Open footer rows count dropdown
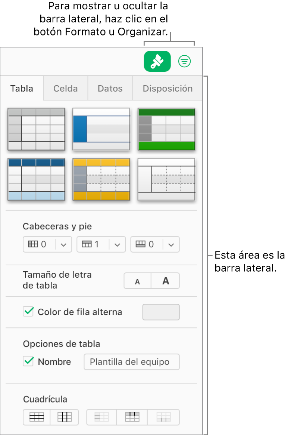 [171, 244]
